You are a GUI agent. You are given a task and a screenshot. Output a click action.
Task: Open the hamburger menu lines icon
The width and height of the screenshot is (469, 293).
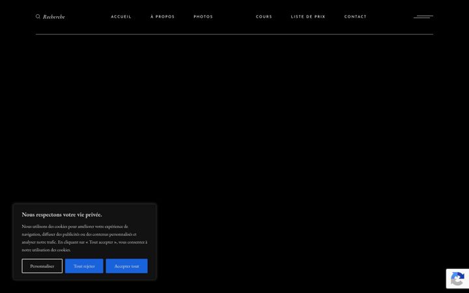click(423, 17)
